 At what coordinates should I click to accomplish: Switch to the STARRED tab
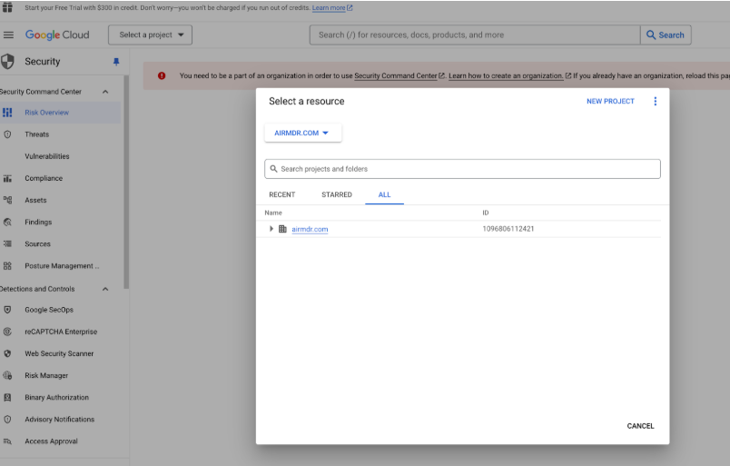pos(337,194)
